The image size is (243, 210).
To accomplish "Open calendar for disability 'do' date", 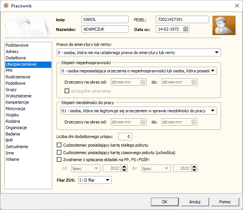I will point(194,82).
